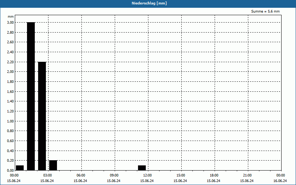Screen dimensions: 296x185
Task: Click the 2,60 y-axis label
Action: click(x=10, y=42)
